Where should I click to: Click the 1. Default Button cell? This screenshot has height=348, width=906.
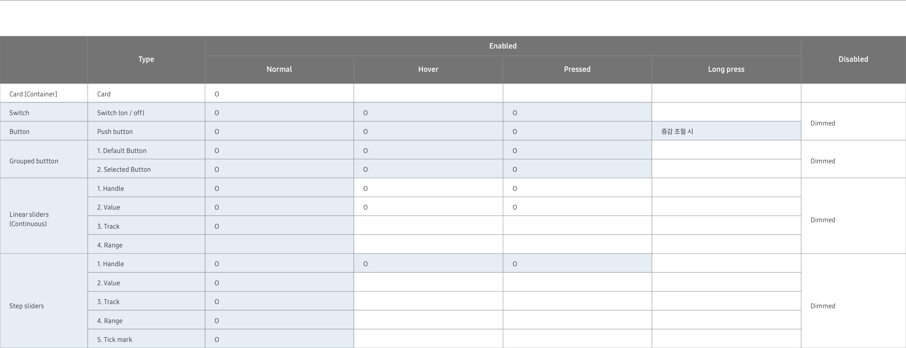[x=122, y=151]
